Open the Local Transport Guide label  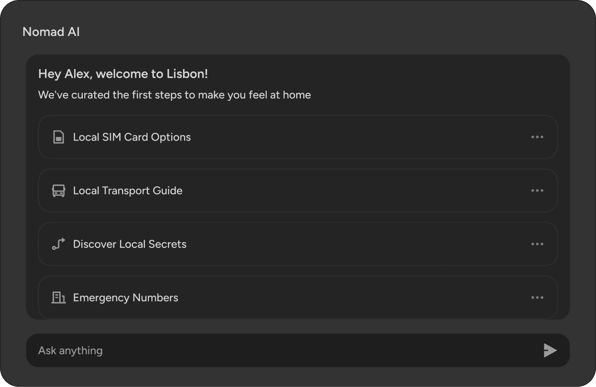point(127,191)
